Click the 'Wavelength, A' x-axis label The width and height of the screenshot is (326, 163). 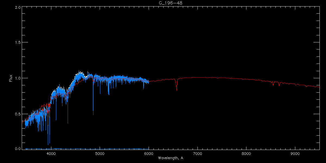(171, 158)
